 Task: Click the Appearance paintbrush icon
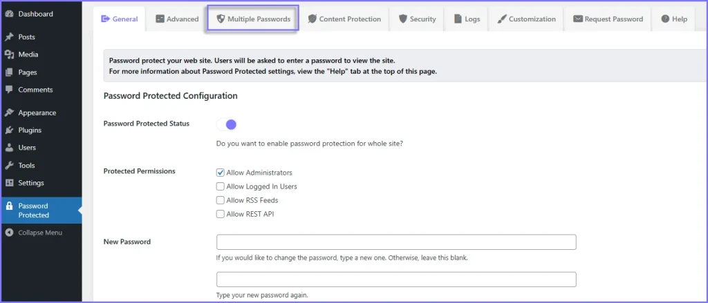click(9, 113)
